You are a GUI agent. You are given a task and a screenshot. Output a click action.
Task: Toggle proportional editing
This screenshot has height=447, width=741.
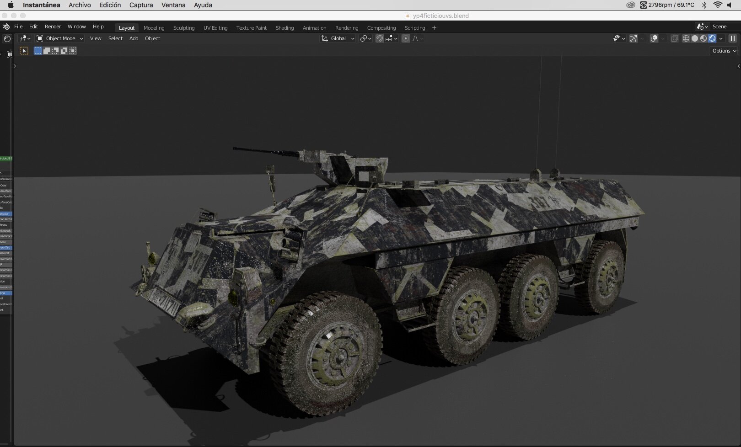(x=406, y=38)
